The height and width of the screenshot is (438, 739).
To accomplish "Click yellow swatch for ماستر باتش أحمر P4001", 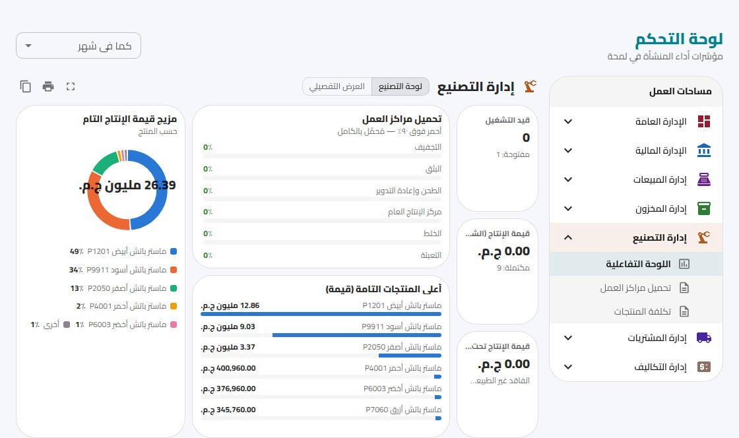I will pyautogui.click(x=174, y=306).
